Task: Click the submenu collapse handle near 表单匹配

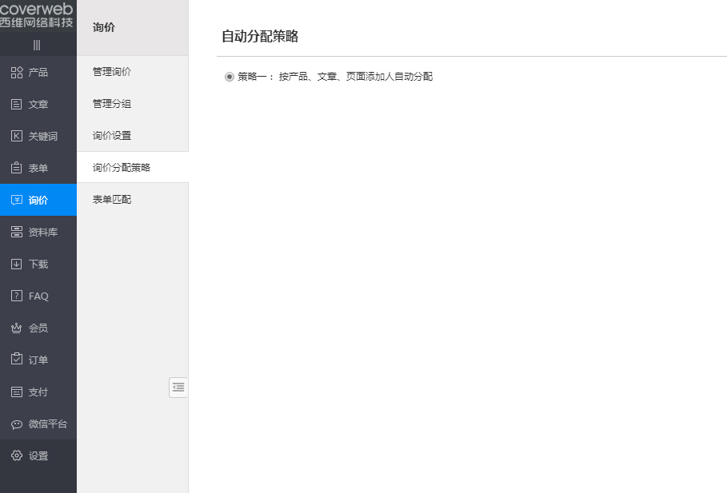Action: tap(178, 388)
